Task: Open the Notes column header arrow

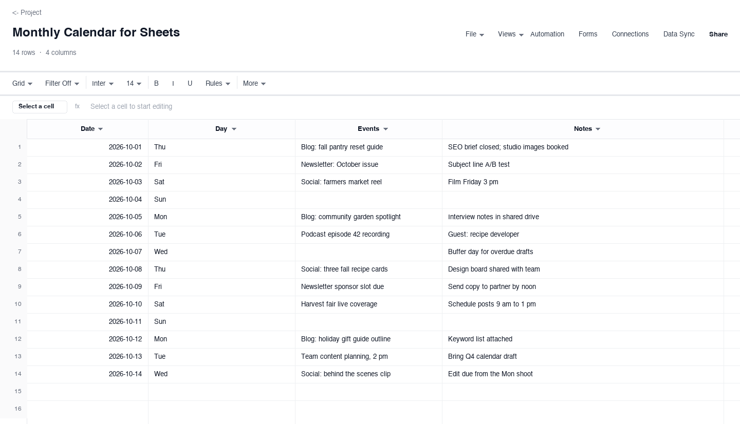Action: pos(598,129)
